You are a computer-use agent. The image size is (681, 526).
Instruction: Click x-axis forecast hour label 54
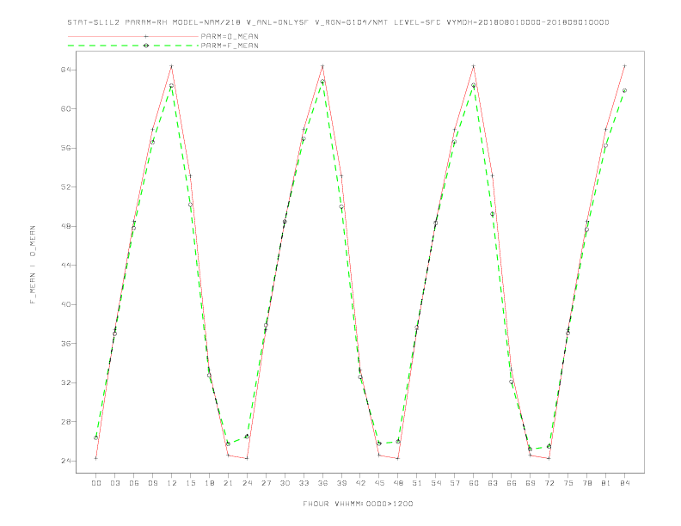pos(436,483)
